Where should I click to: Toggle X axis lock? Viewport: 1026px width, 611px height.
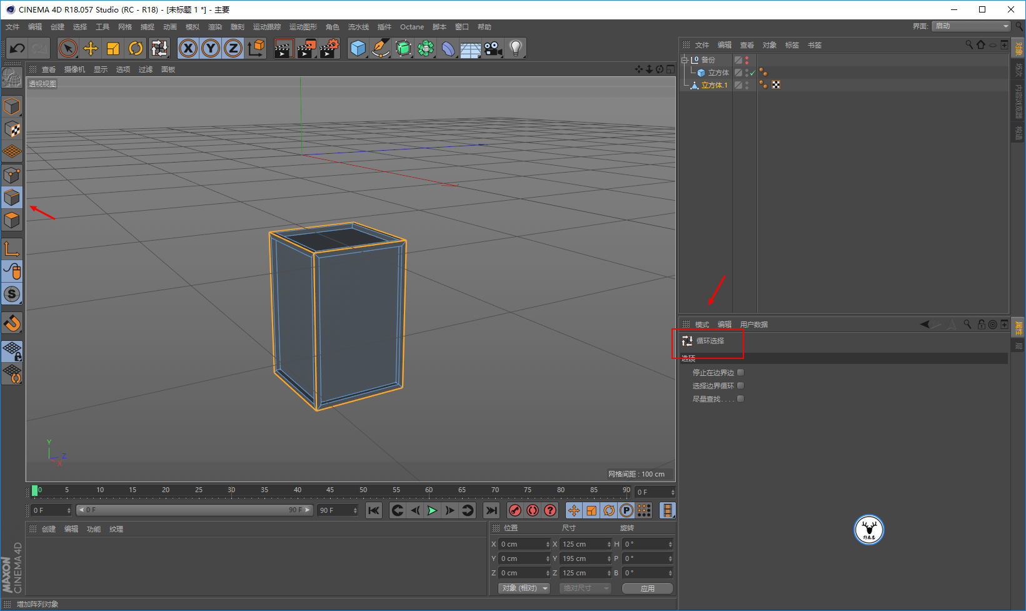pos(188,48)
